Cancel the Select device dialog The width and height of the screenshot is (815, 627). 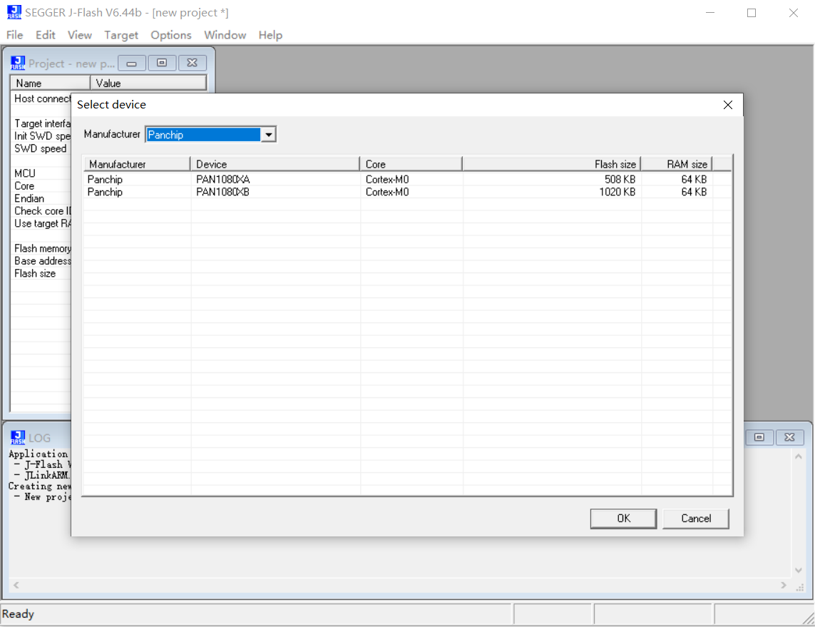(696, 519)
